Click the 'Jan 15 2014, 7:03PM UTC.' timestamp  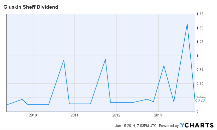(x=137, y=126)
